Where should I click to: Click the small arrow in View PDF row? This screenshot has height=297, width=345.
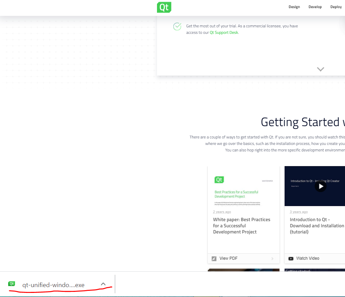(272, 258)
